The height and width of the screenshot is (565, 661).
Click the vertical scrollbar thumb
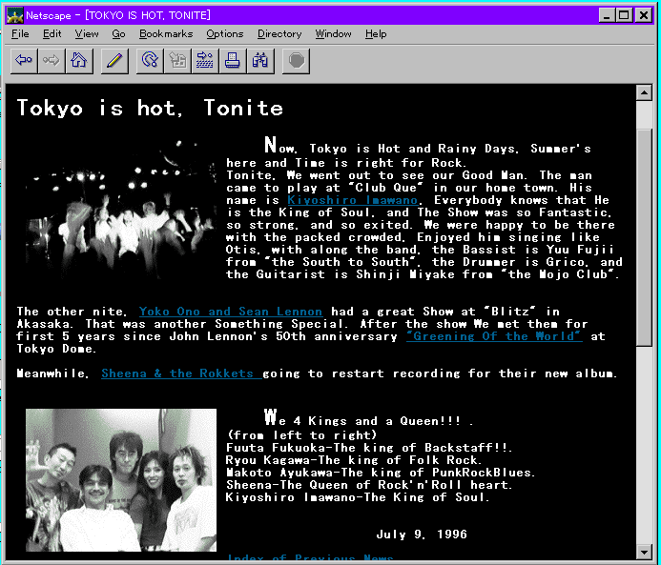644,237
